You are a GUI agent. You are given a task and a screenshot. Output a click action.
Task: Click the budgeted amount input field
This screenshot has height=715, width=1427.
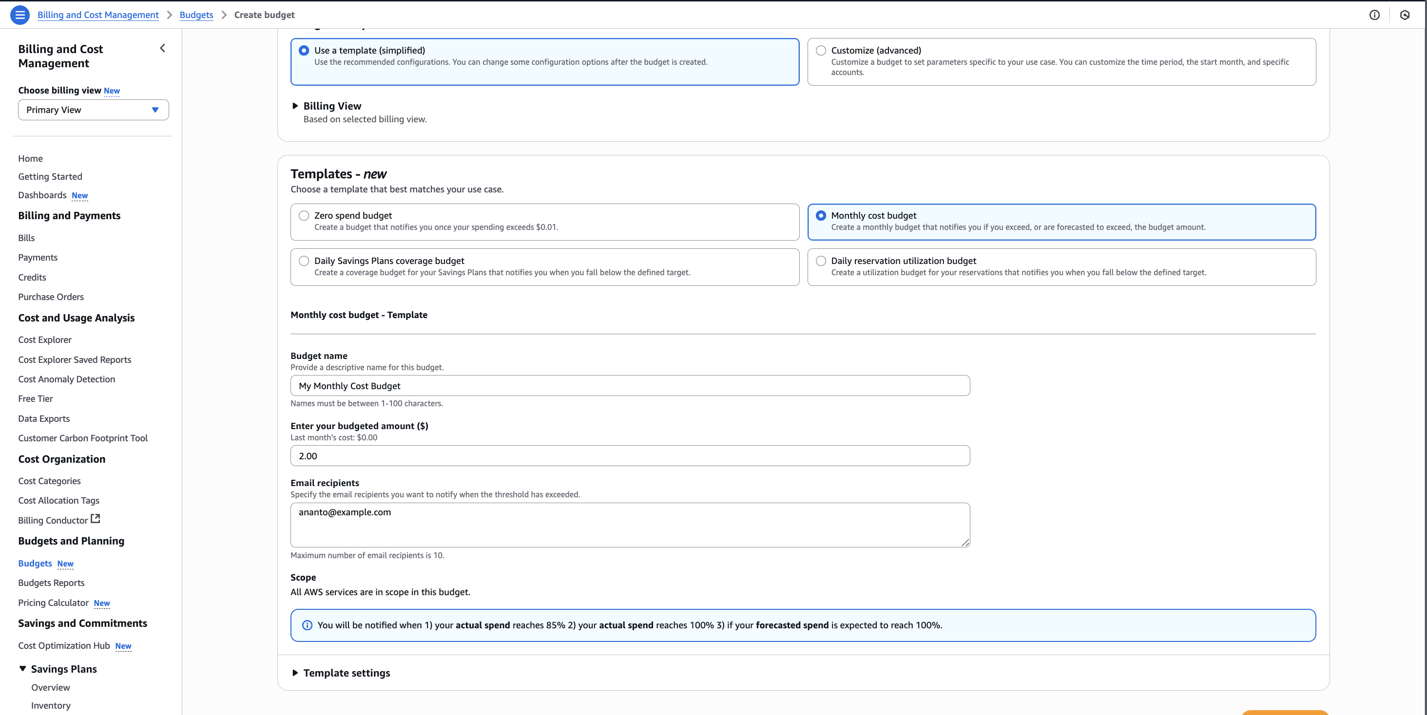pos(630,456)
